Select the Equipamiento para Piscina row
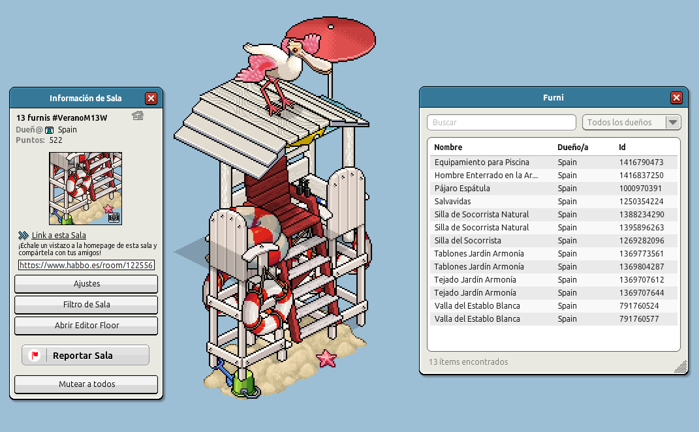699x432 pixels. tap(553, 162)
